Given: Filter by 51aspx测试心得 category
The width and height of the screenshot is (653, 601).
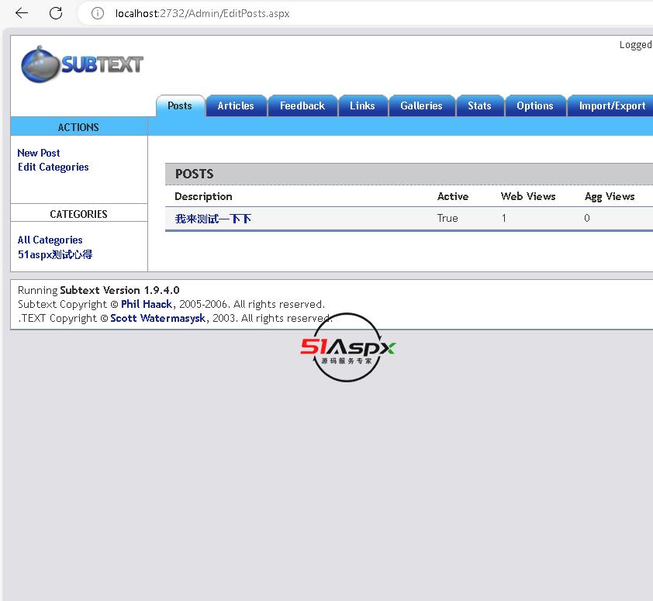Looking at the screenshot, I should [x=55, y=254].
